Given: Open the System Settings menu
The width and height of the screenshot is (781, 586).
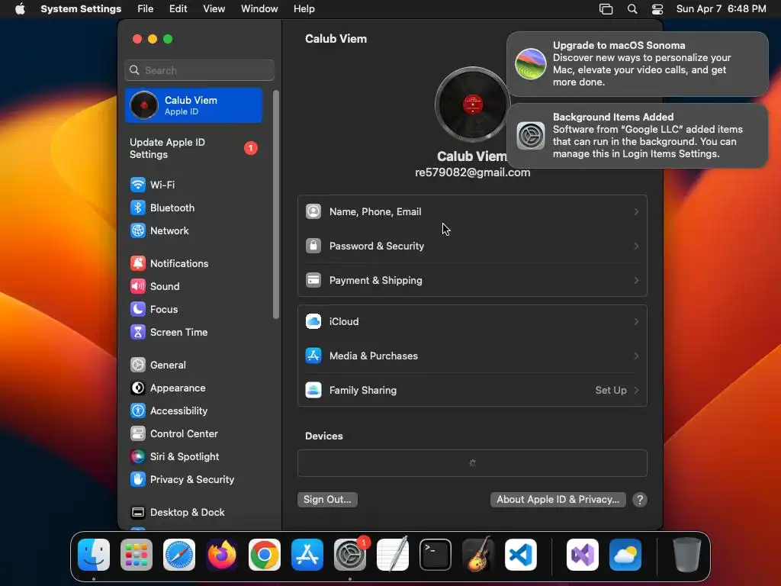Looking at the screenshot, I should tap(81, 9).
